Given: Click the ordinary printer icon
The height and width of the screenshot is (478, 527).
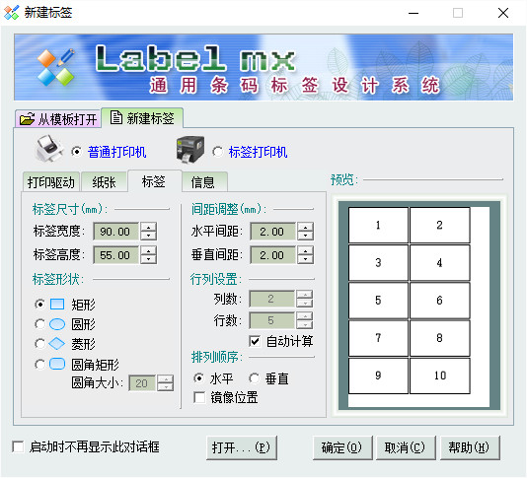Looking at the screenshot, I should (49, 149).
